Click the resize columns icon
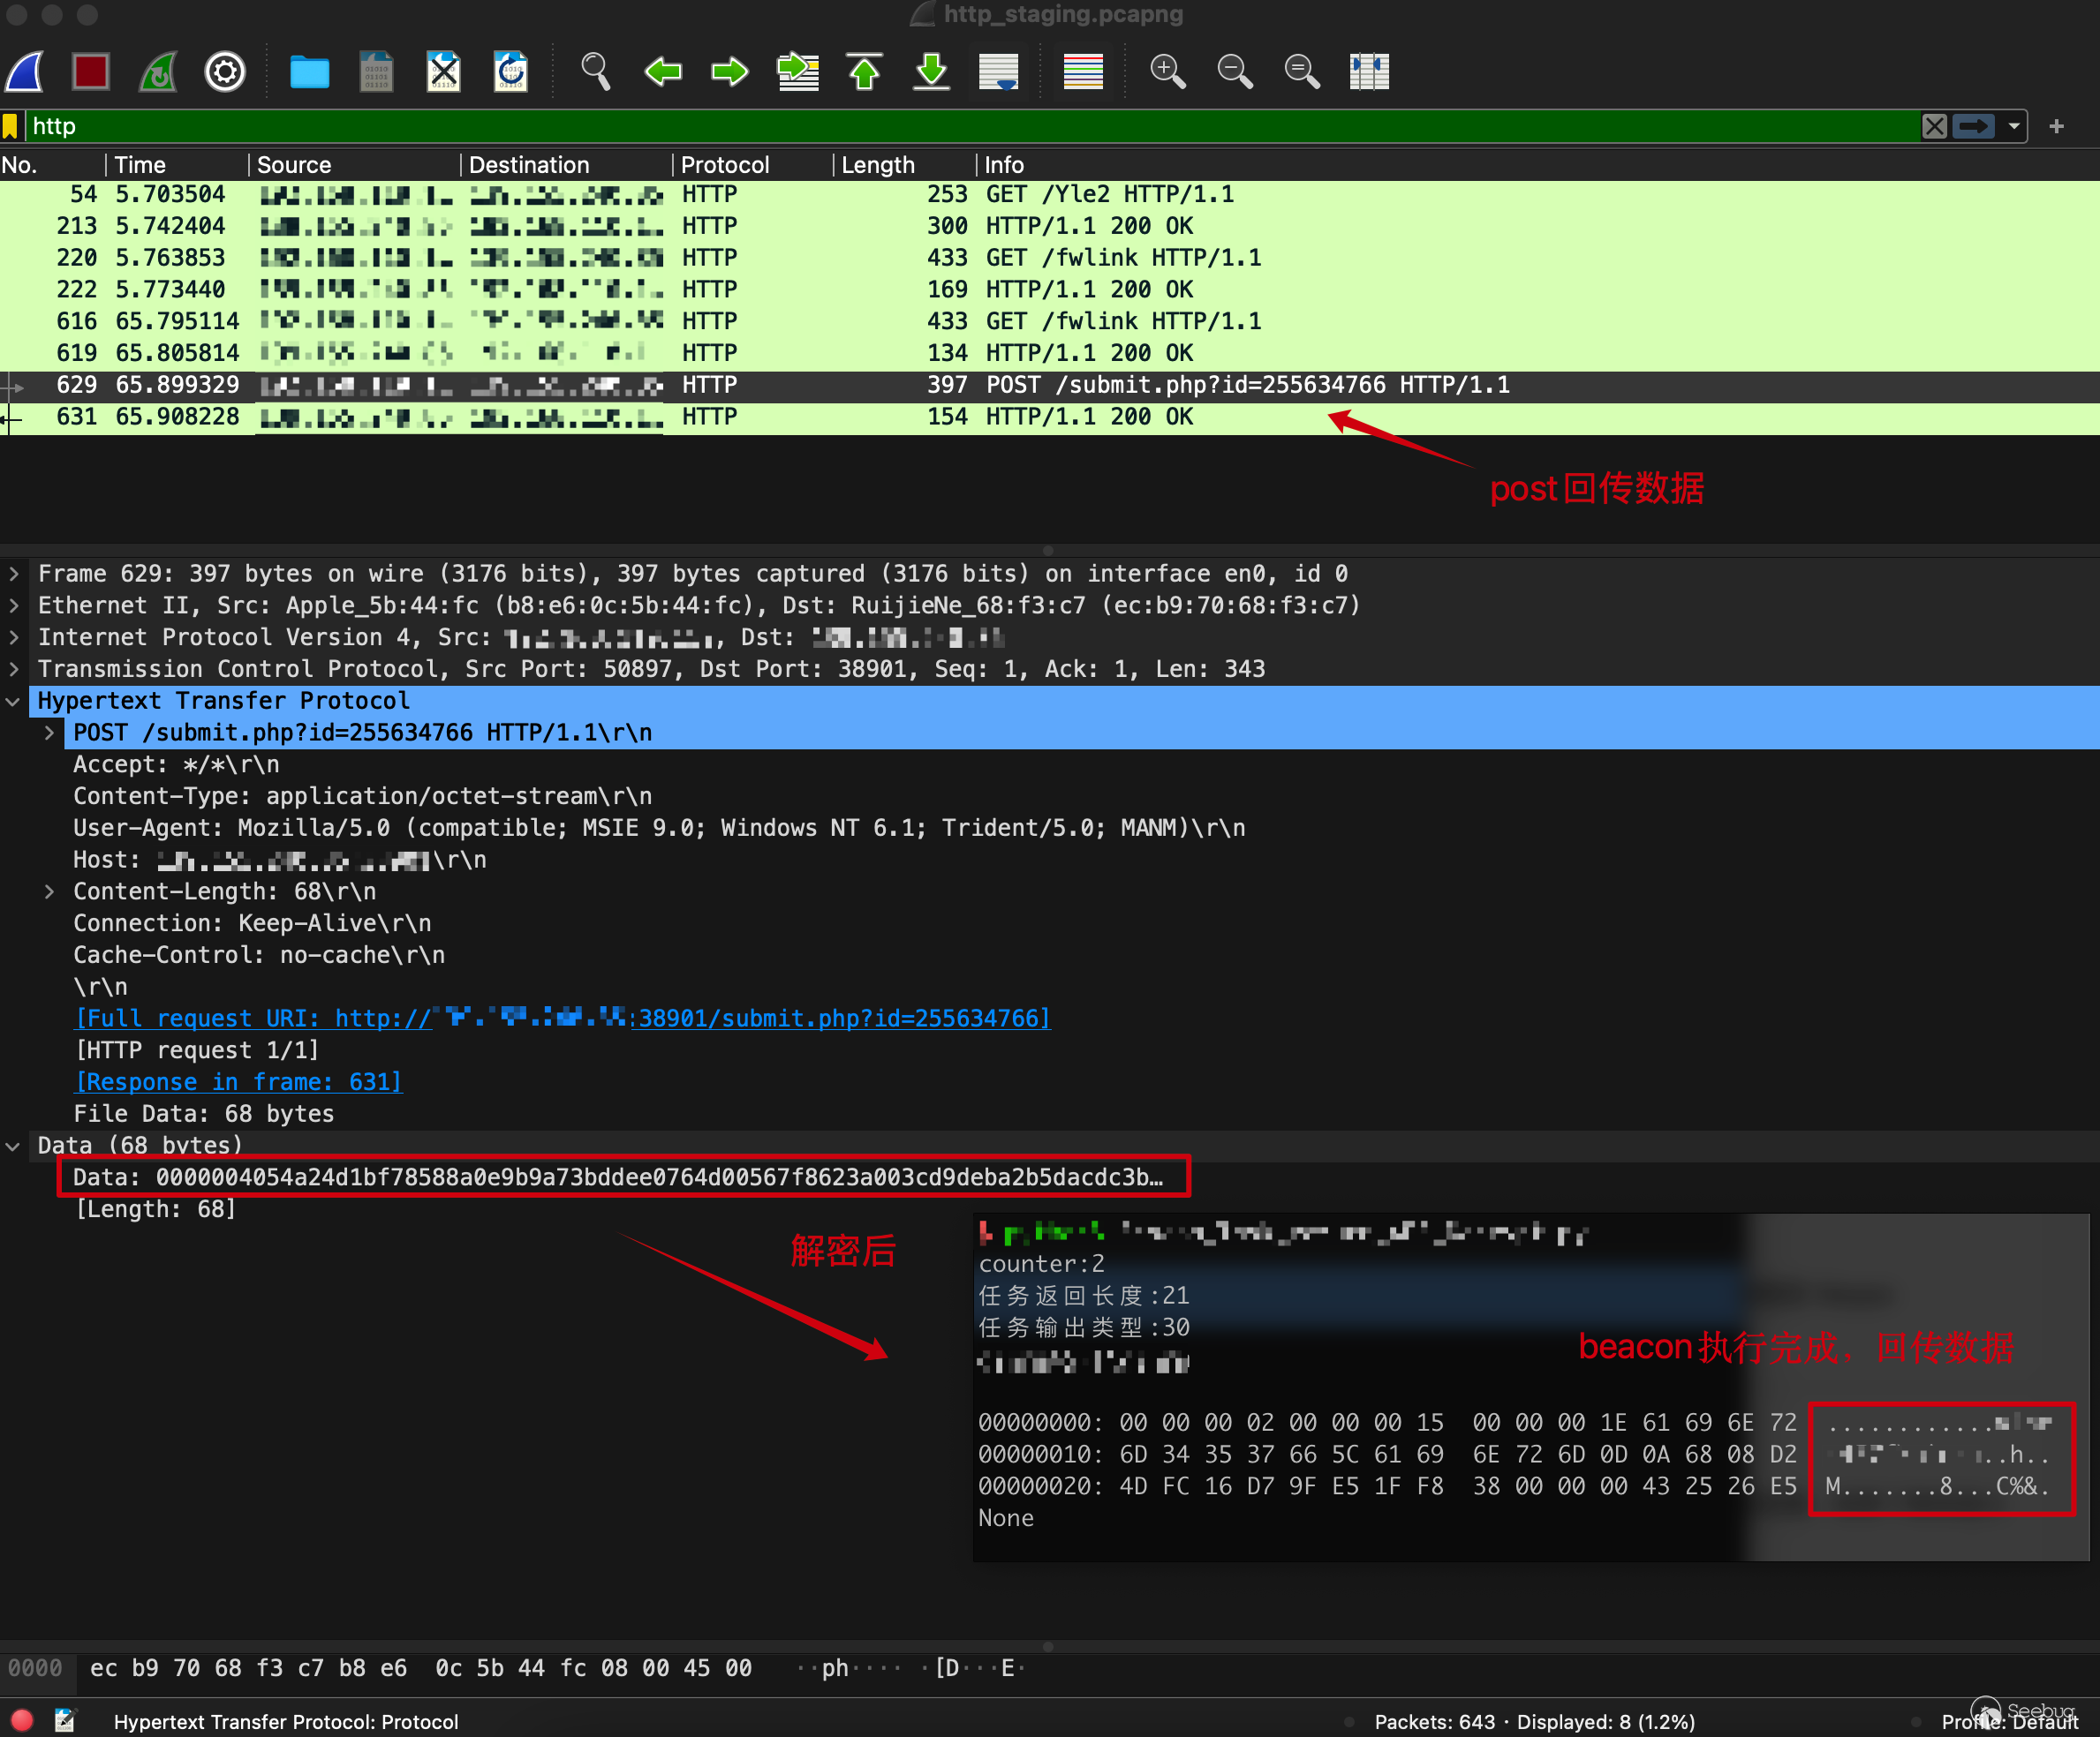2100x1737 pixels. click(1368, 72)
